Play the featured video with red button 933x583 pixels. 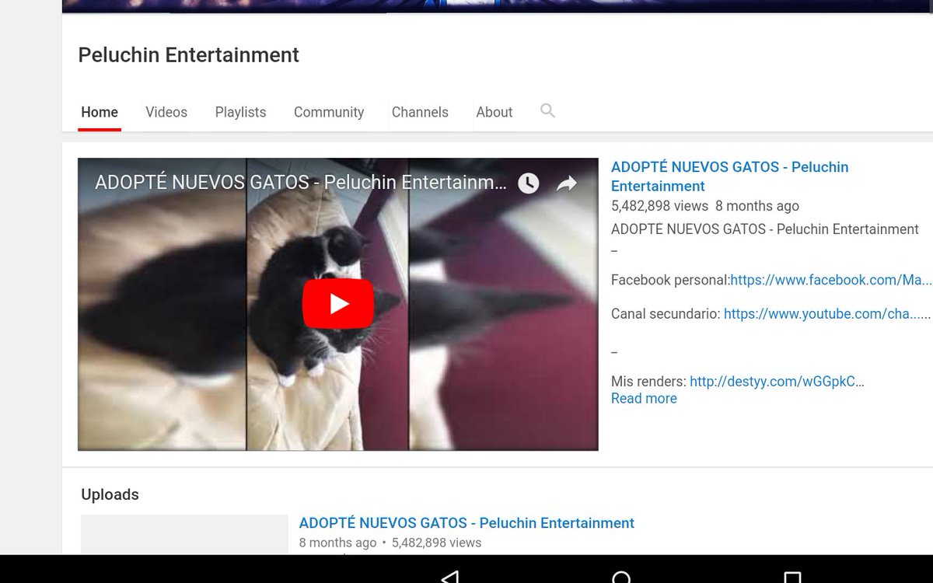pyautogui.click(x=338, y=303)
